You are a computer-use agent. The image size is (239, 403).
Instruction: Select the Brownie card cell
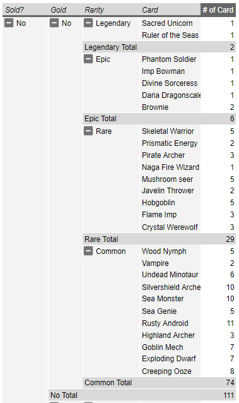pos(170,107)
